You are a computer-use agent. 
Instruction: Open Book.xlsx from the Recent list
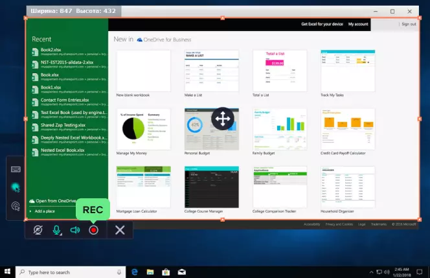(69, 77)
